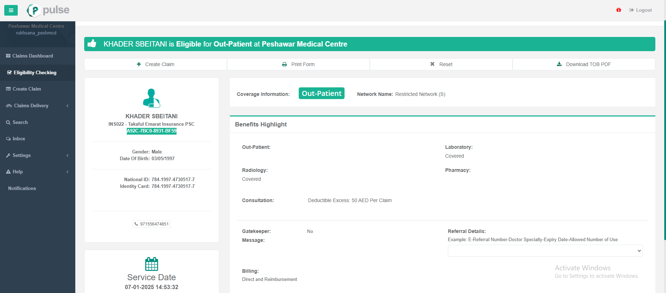Click the phone number 971556474851 badge

pos(151,224)
